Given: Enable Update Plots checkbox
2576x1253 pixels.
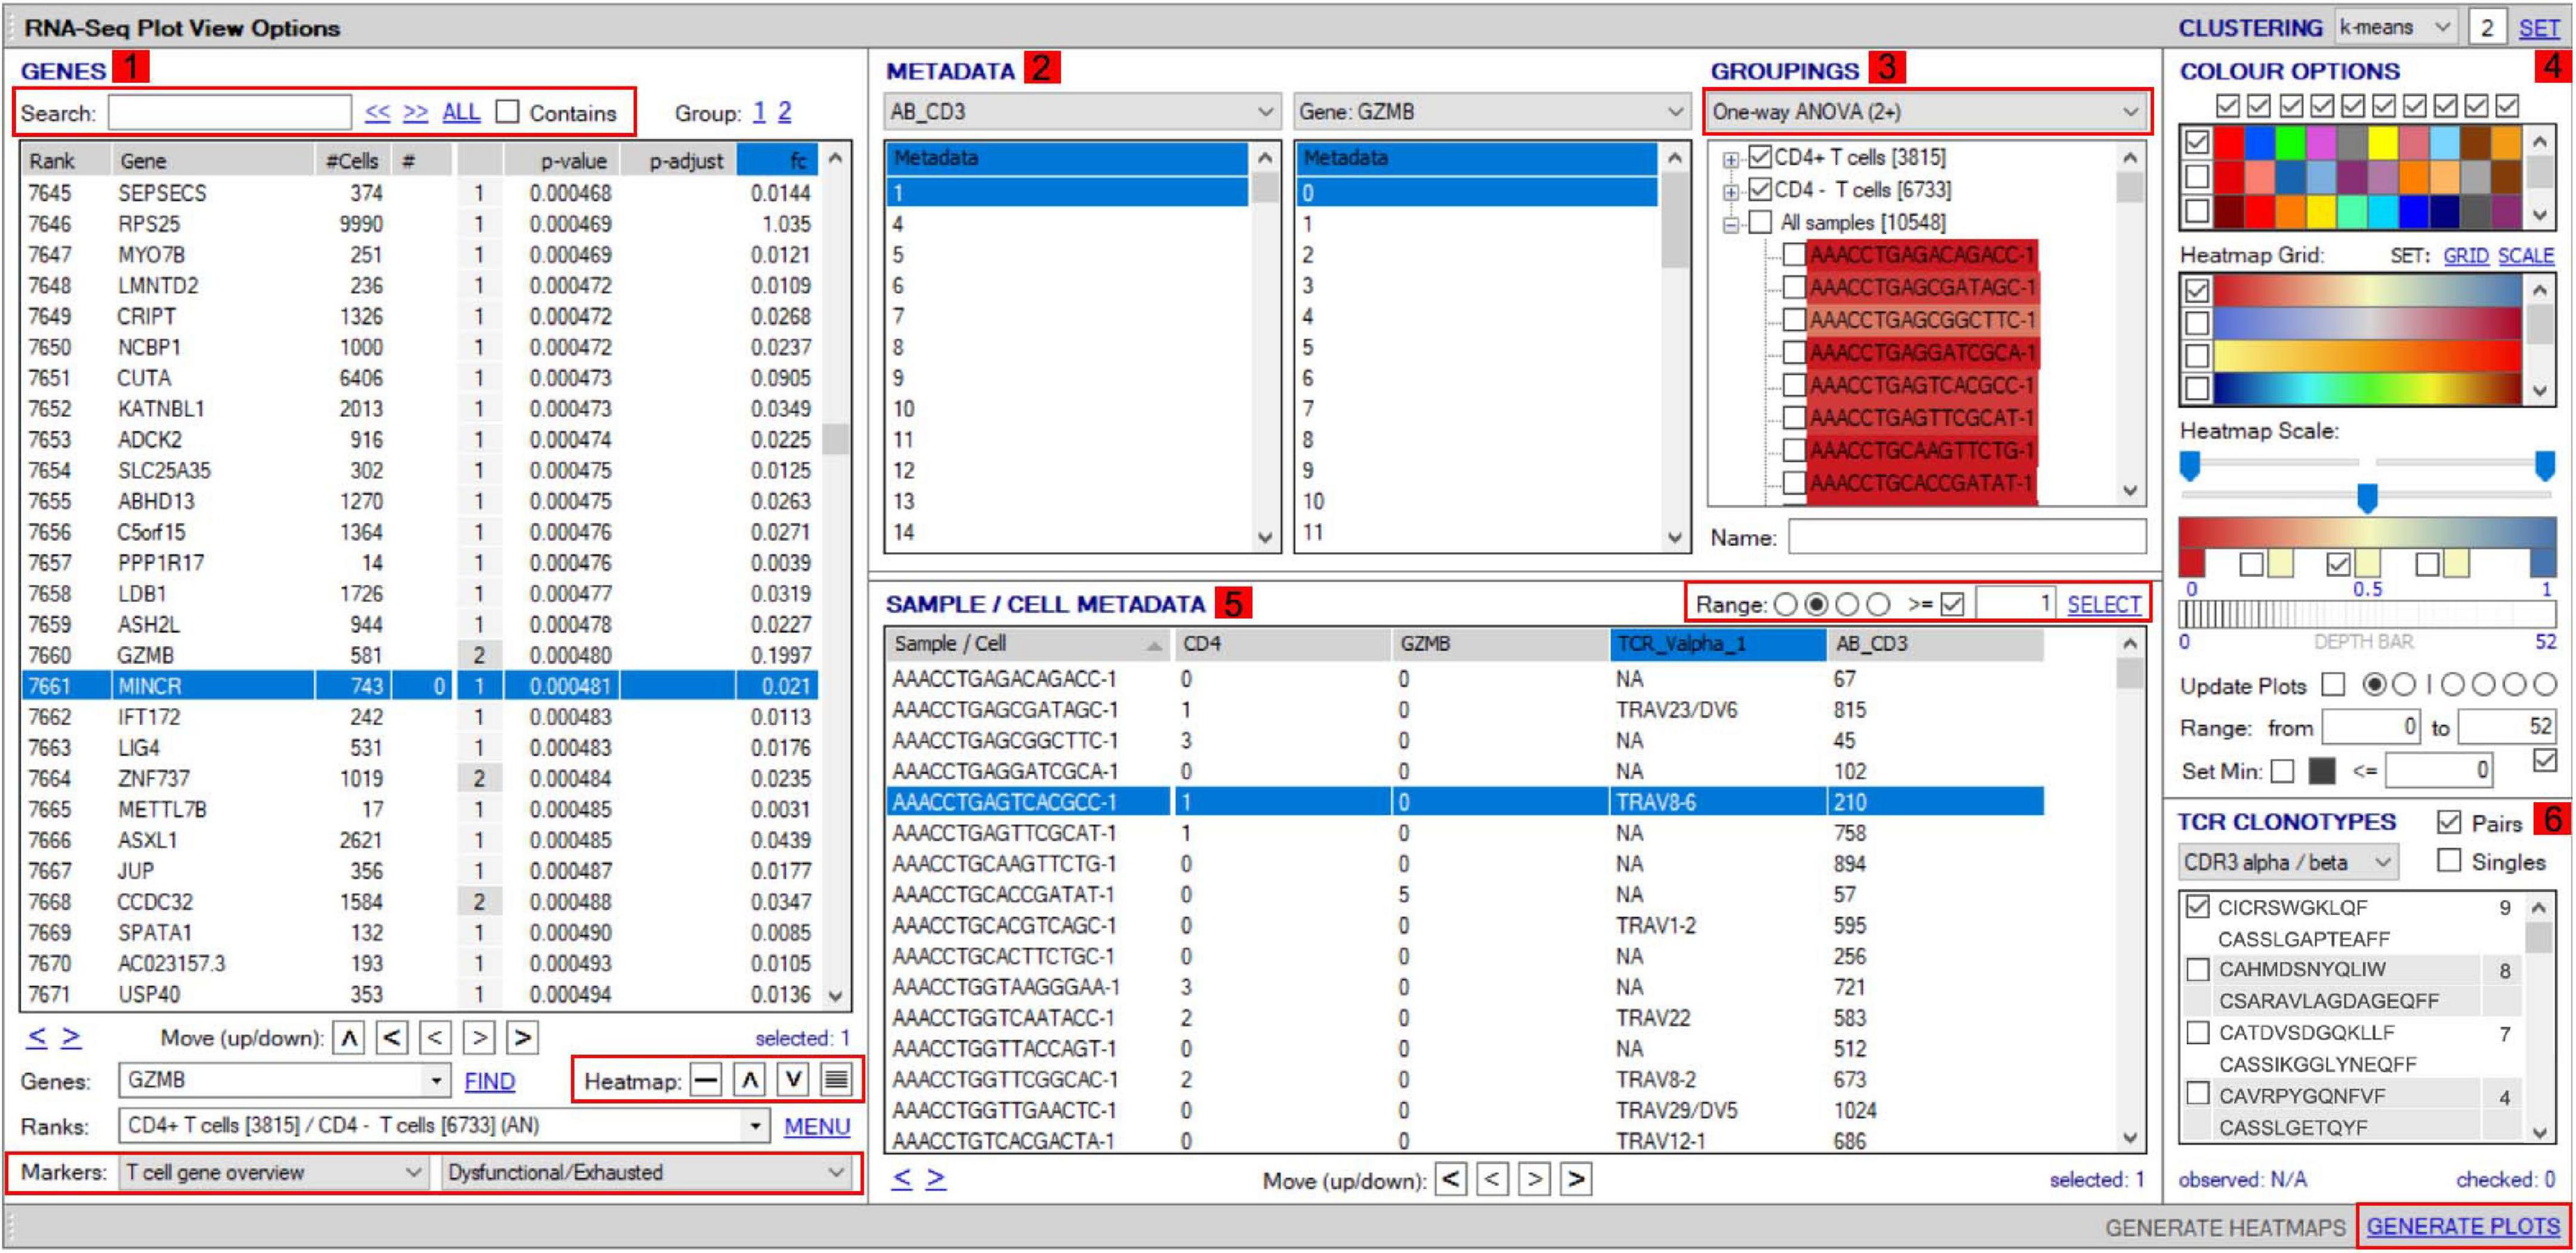Looking at the screenshot, I should point(2333,685).
